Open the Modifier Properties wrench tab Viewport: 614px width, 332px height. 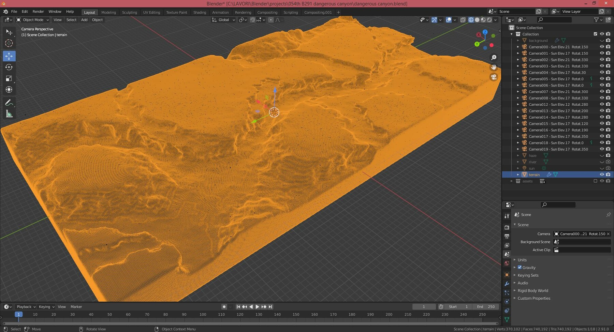click(x=507, y=284)
